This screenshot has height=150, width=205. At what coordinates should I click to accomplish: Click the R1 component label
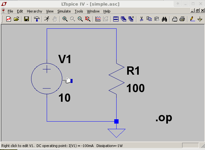[133, 71]
